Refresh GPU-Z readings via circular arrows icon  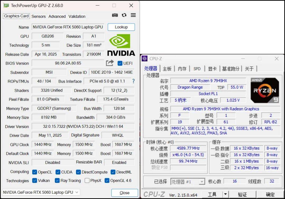[x=124, y=15]
